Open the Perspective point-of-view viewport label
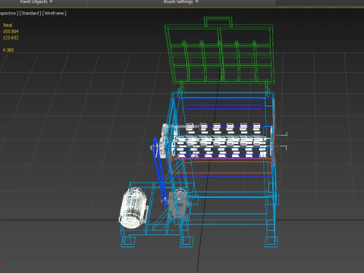The height and width of the screenshot is (273, 364). [x=9, y=13]
